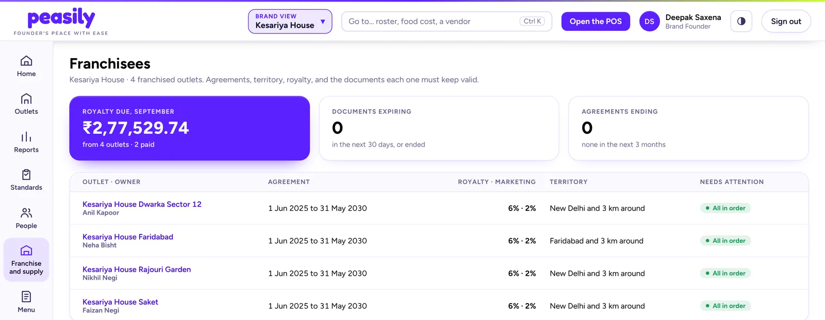The width and height of the screenshot is (825, 320).
Task: Go to Outlets in the sidebar
Action: point(26,104)
